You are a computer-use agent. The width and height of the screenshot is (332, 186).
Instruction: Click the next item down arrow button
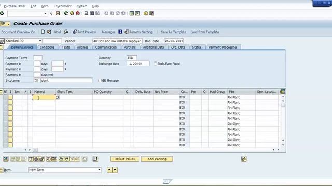click(115, 170)
